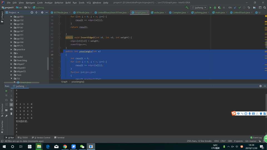Open Windows Start menu

[x=4, y=147]
